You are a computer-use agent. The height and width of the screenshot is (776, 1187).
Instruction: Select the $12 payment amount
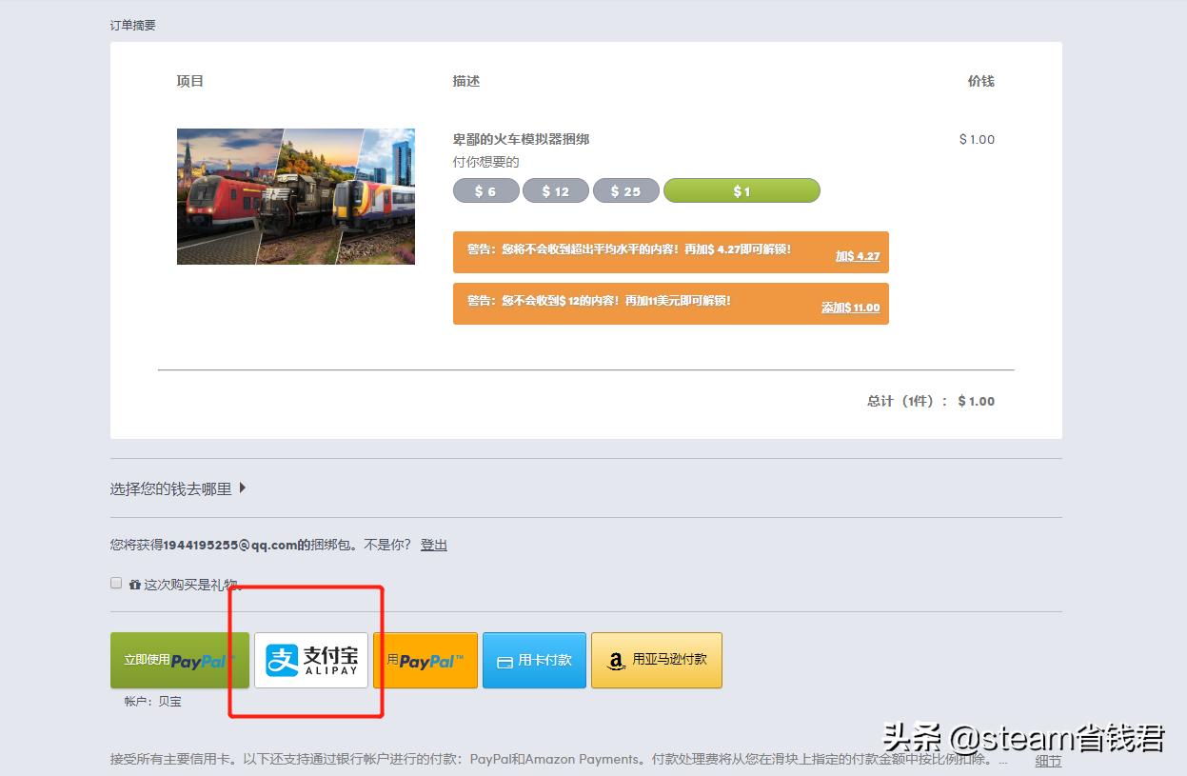click(556, 190)
